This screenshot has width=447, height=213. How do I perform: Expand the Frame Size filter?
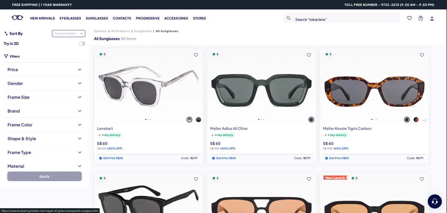click(45, 97)
